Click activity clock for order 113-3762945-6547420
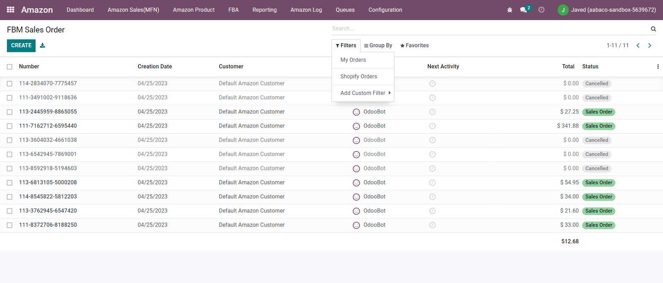Viewport: 663px width, 283px height. pos(432,211)
